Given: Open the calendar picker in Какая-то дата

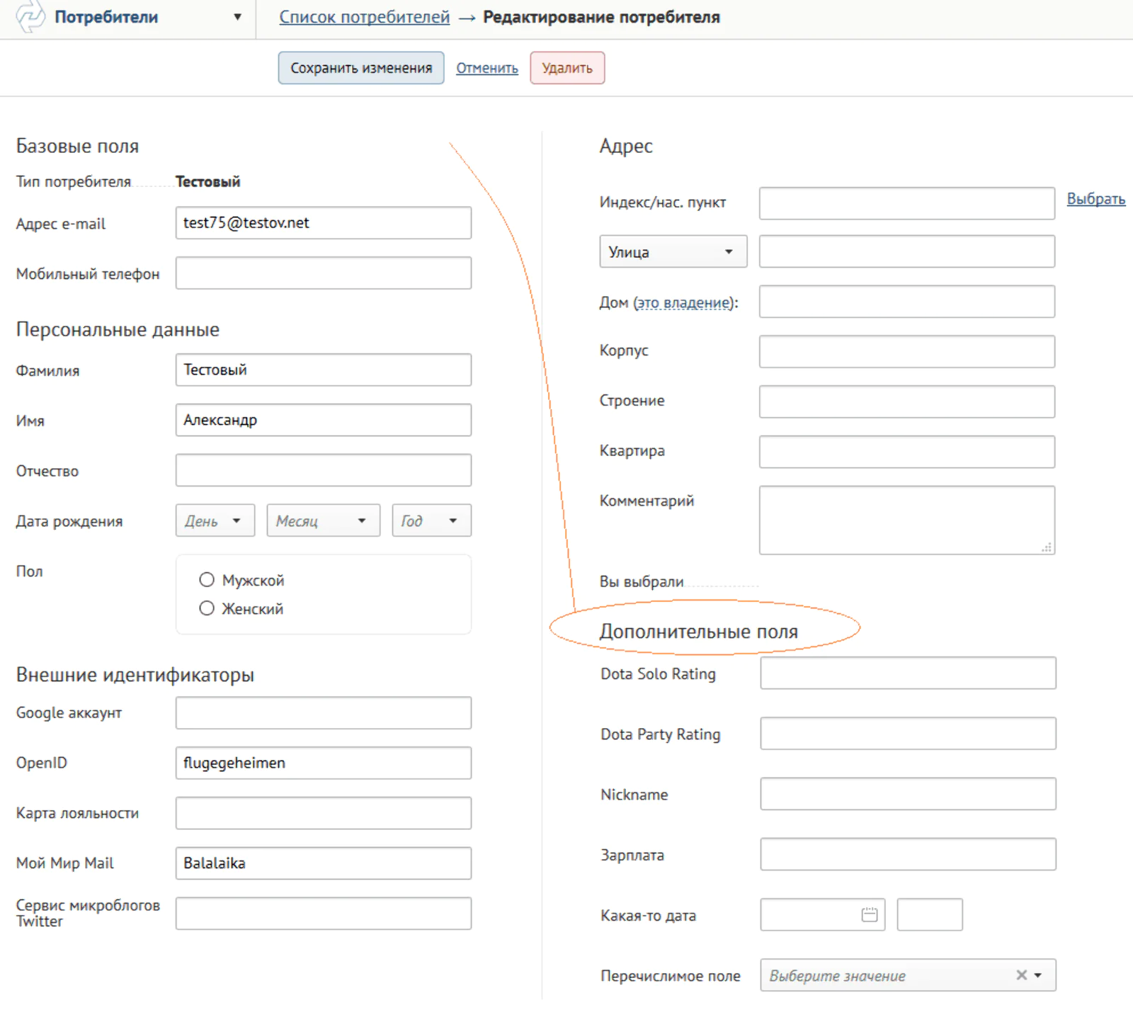Looking at the screenshot, I should pos(870,915).
